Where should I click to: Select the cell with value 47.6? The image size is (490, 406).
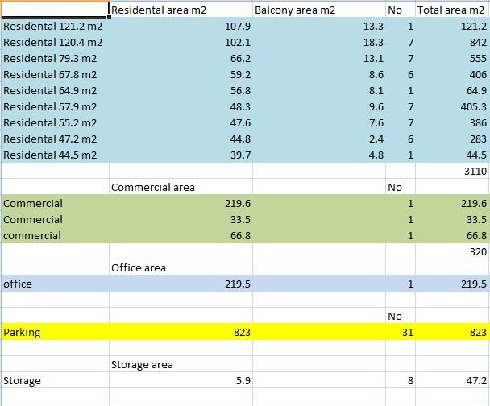[181, 122]
